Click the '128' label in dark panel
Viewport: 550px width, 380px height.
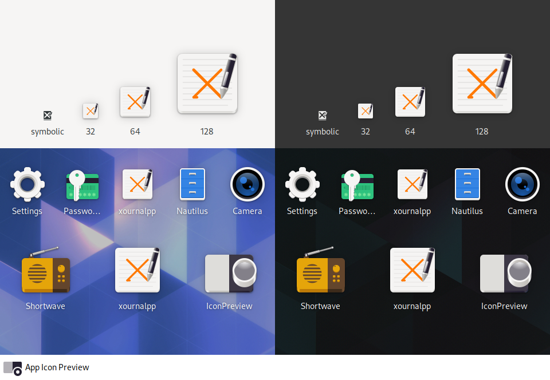pos(482,131)
